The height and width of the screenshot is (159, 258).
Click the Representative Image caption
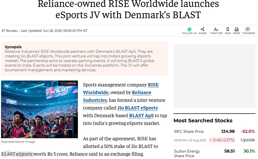pyautogui.click(x=18, y=142)
